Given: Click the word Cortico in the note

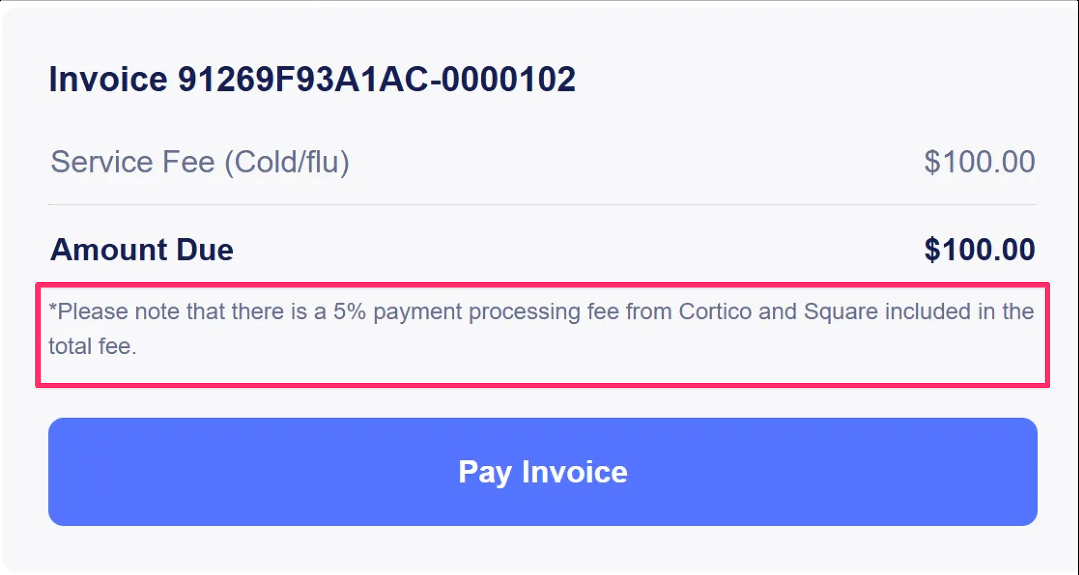Looking at the screenshot, I should [715, 312].
